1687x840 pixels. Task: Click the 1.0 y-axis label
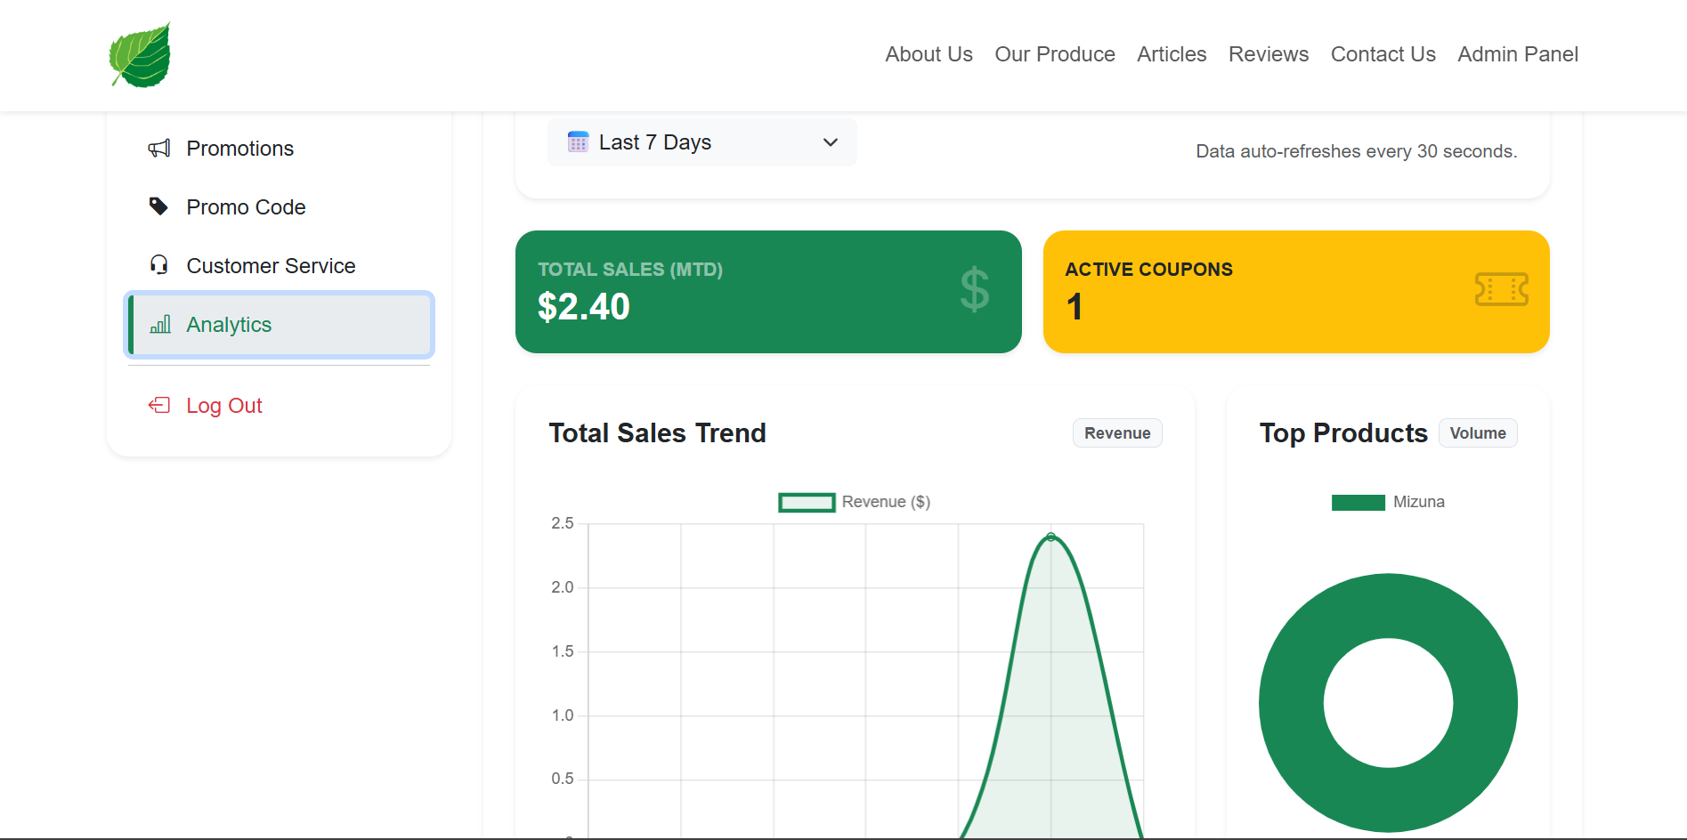(563, 715)
